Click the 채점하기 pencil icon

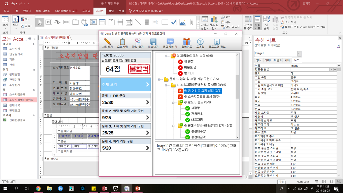pyautogui.click(x=107, y=42)
